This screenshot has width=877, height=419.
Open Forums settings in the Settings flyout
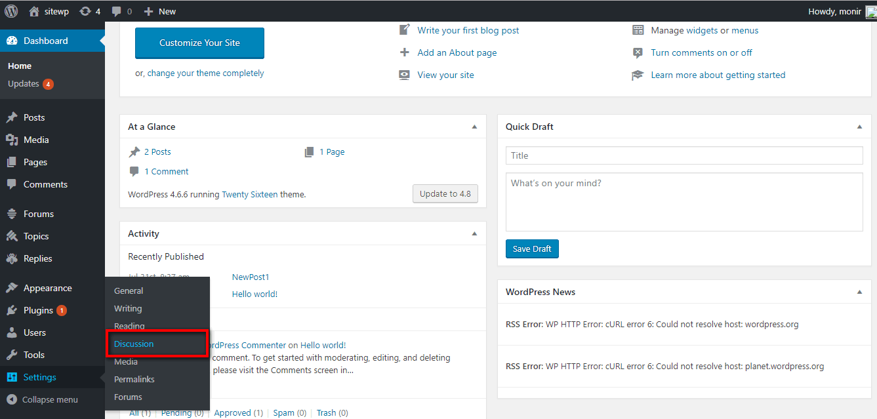tap(128, 397)
